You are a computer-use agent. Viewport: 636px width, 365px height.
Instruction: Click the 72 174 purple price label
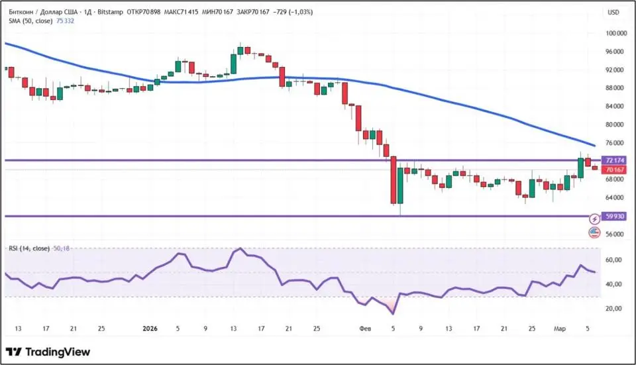[x=615, y=160]
